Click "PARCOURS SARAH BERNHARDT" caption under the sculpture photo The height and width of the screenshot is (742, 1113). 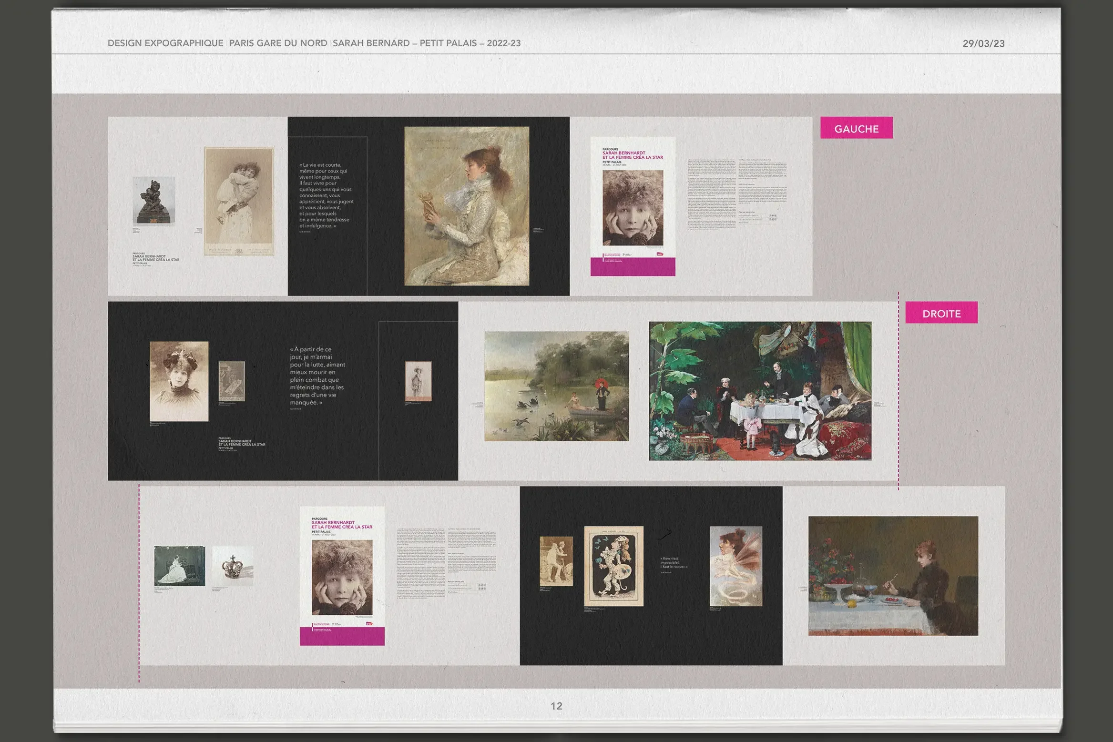coord(155,258)
